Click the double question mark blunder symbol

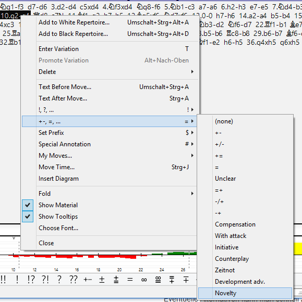point(74,280)
